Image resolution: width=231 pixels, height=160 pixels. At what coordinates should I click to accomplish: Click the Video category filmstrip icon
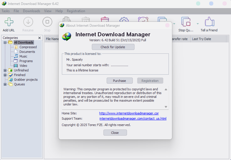(16, 66)
